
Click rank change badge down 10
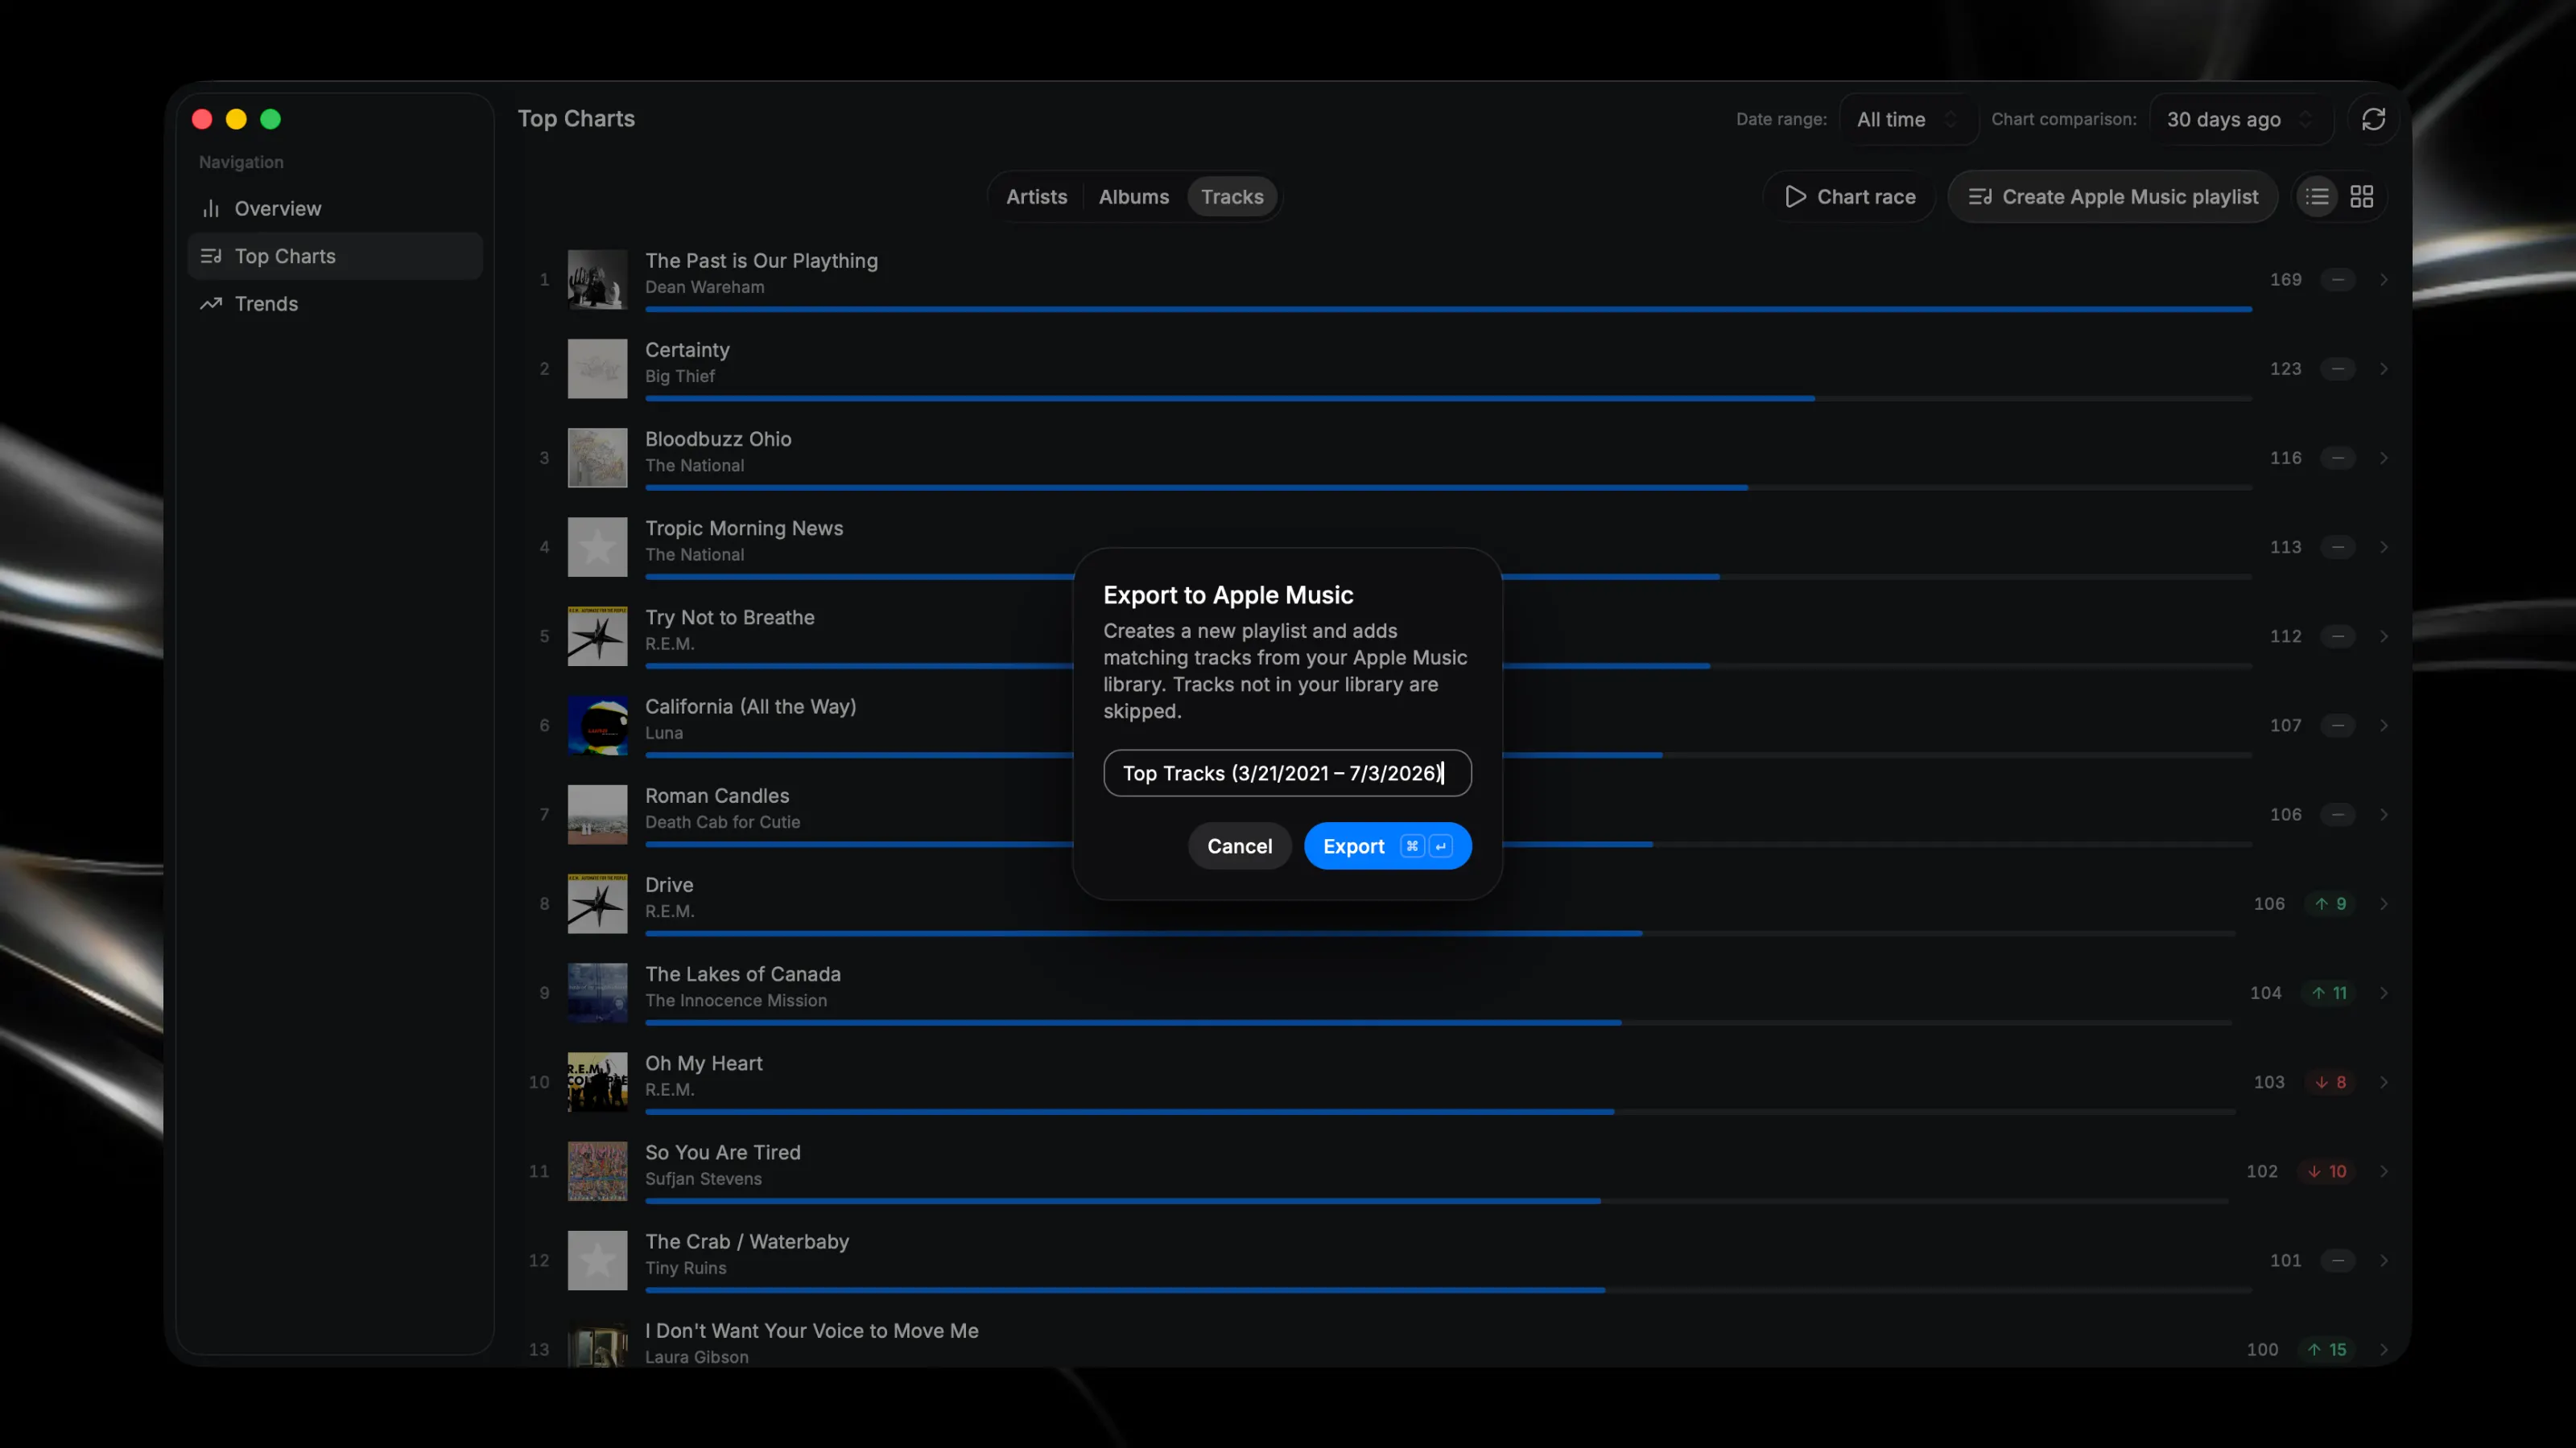point(2326,1171)
